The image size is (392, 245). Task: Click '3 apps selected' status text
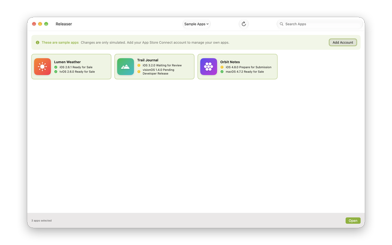[x=42, y=220]
